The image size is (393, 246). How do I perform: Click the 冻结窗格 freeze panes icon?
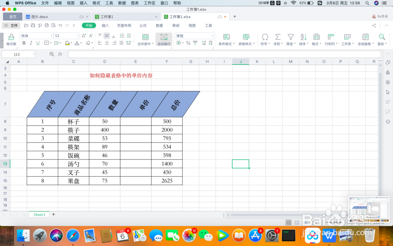click(x=365, y=39)
